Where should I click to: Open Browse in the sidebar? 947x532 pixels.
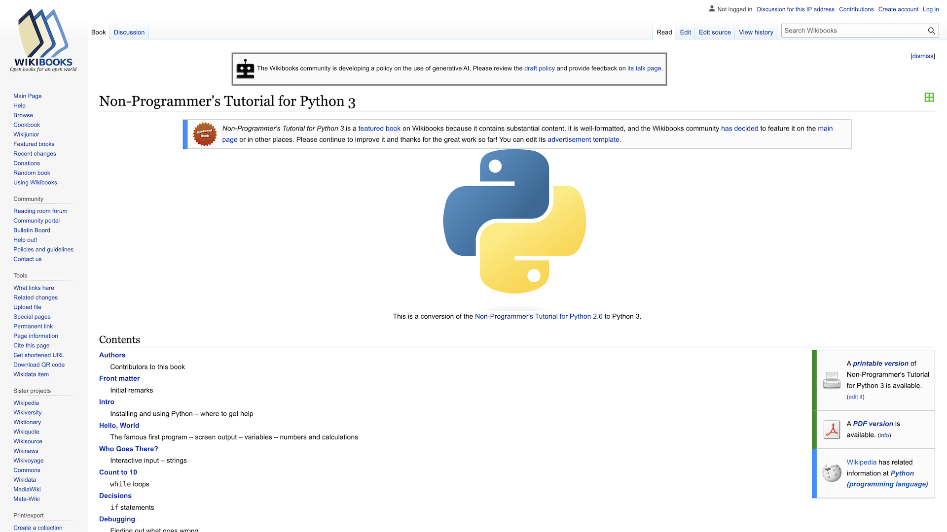[23, 115]
